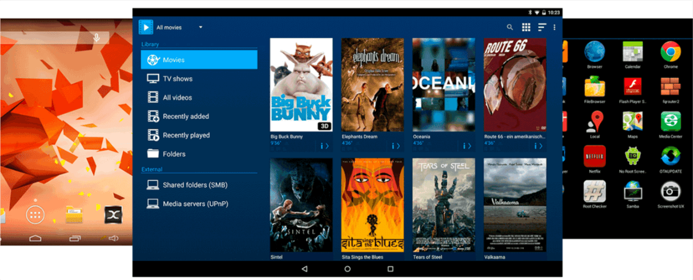Screen dimensions: 693x280
Task: Open TV shows in the Library
Action: [199, 78]
